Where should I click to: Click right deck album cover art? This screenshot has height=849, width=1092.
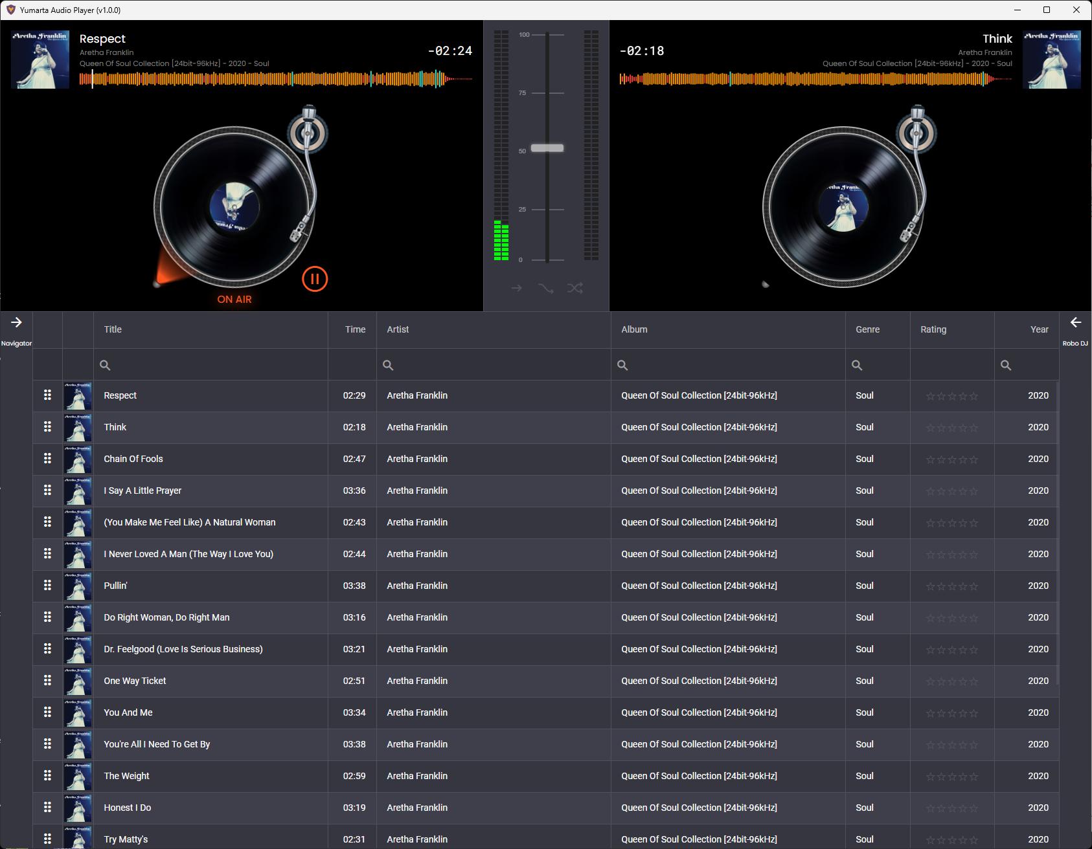click(1052, 60)
